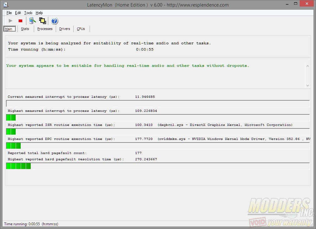
Task: Close the LatencyMon window
Action: [x=307, y=4]
